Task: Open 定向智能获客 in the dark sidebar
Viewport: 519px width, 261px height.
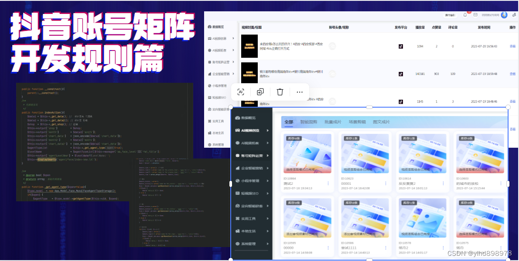Action: pyautogui.click(x=252, y=206)
